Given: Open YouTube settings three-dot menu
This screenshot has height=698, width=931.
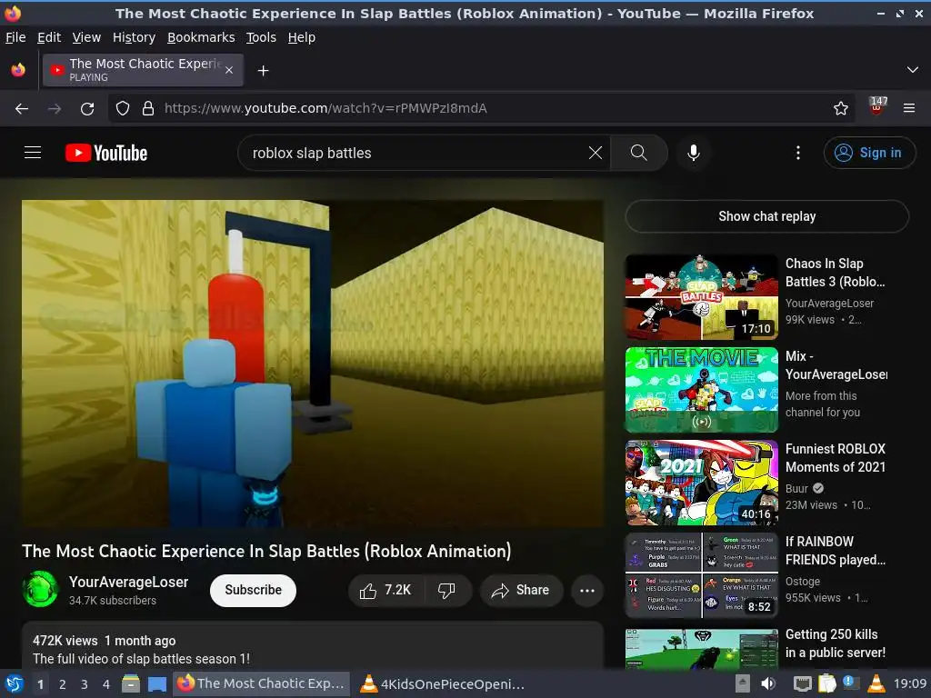Looking at the screenshot, I should [798, 153].
